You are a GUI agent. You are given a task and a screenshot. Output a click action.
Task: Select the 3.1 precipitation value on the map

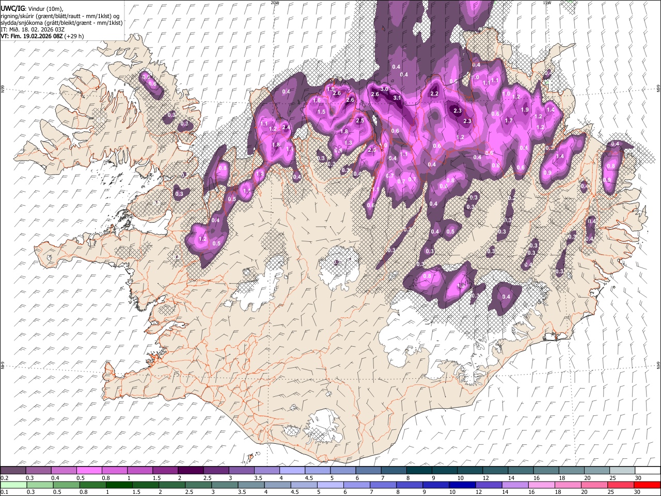[397, 98]
